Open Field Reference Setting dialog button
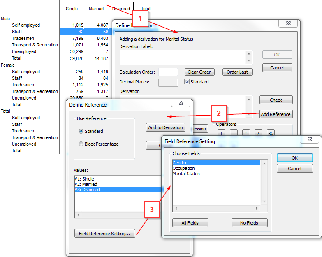 point(104,234)
